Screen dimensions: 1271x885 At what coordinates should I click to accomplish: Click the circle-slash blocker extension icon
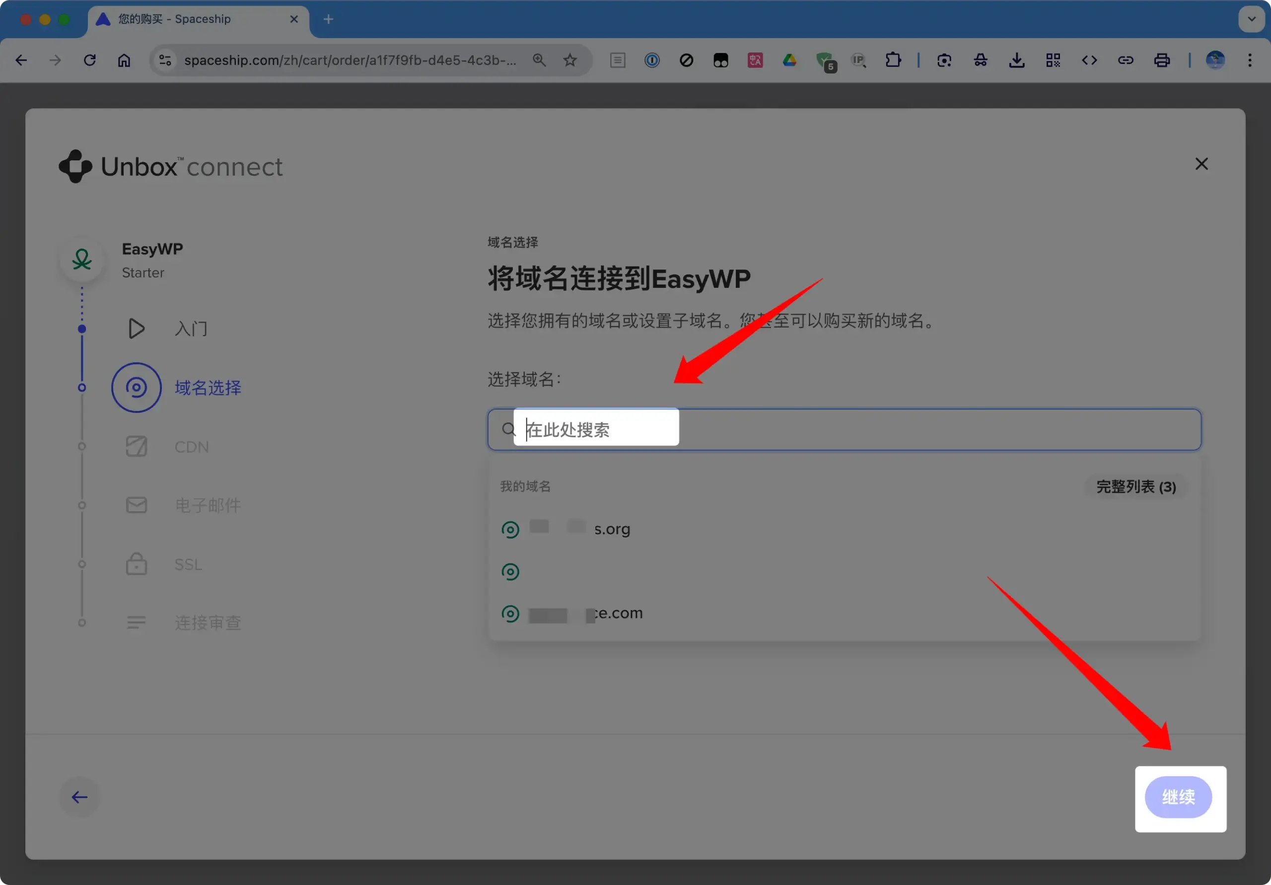[687, 60]
